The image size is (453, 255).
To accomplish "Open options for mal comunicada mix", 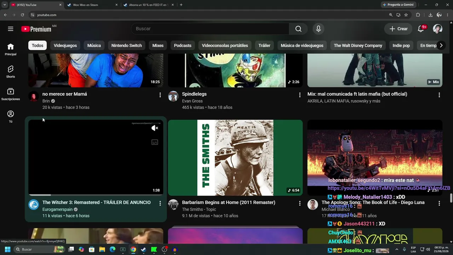I will [439, 95].
